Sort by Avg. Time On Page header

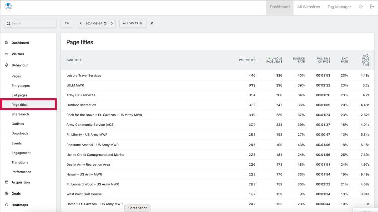(x=323, y=60)
